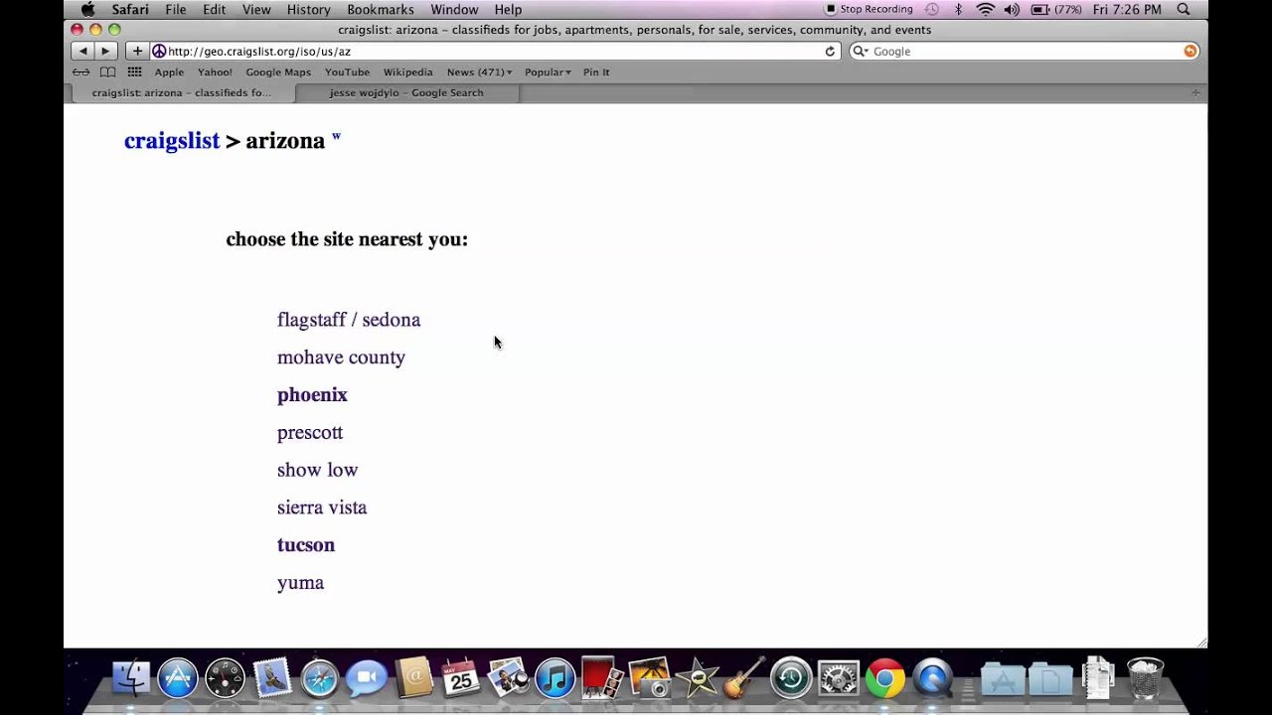Screen dimensions: 1272x715
Task: Open GarageBand guitar icon in dock
Action: [743, 678]
